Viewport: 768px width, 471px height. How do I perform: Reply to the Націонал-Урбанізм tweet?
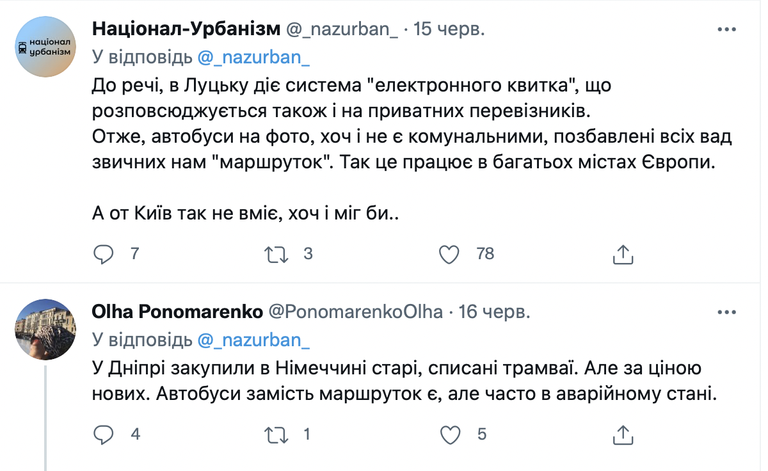tap(104, 254)
